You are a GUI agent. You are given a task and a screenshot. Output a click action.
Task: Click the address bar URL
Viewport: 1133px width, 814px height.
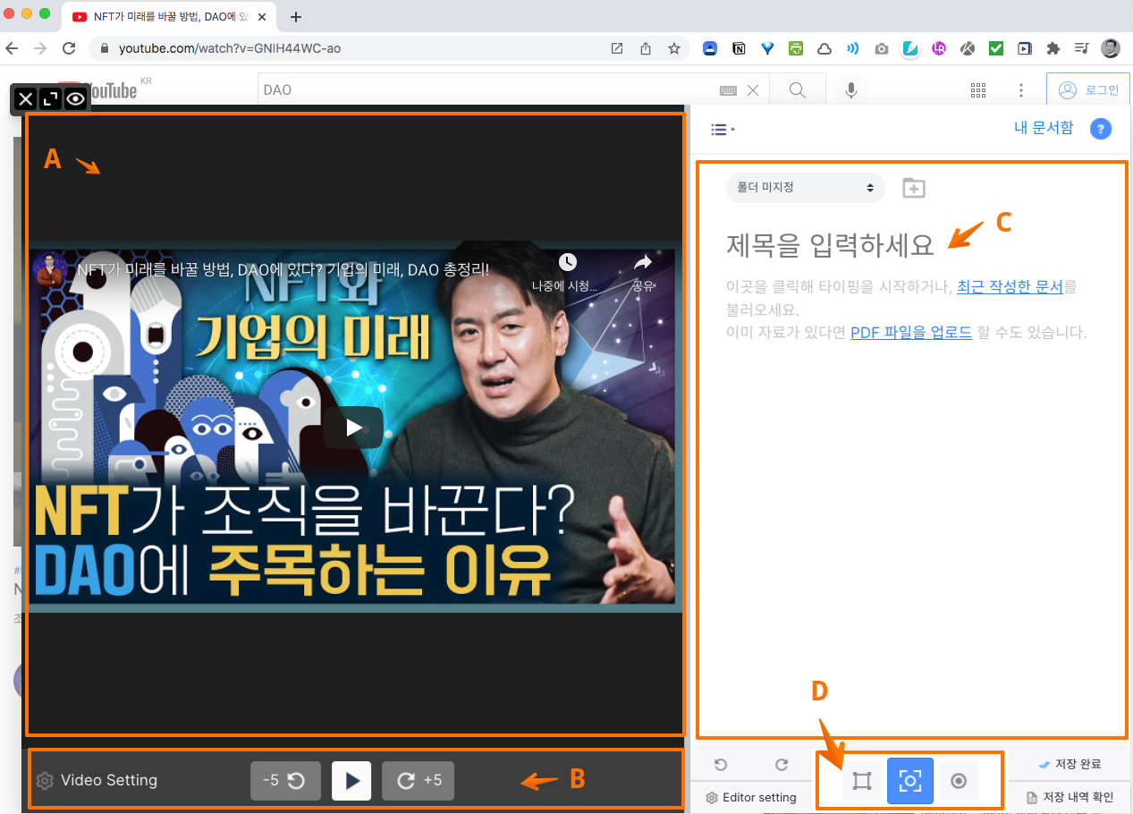230,48
